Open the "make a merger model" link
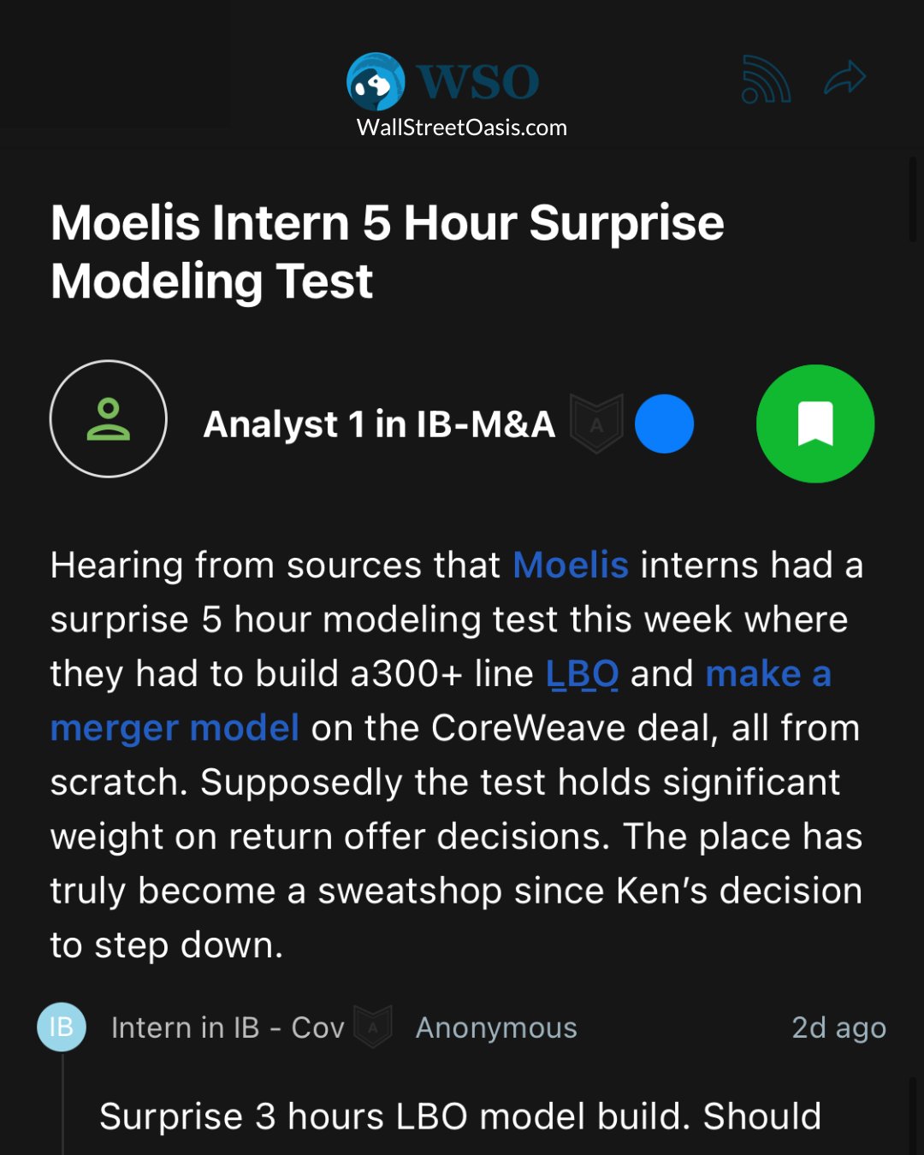924x1155 pixels. pyautogui.click(x=767, y=673)
